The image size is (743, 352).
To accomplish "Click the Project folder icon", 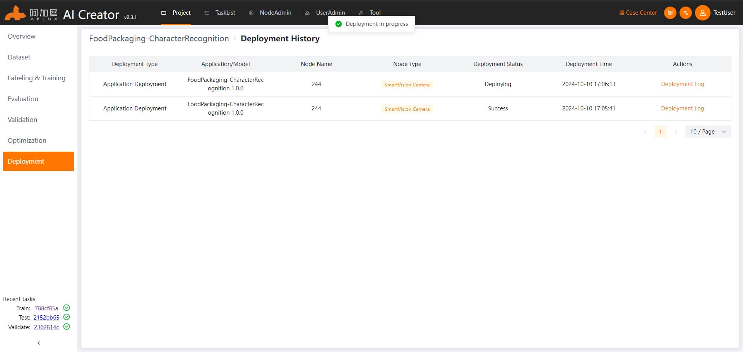I will [164, 13].
